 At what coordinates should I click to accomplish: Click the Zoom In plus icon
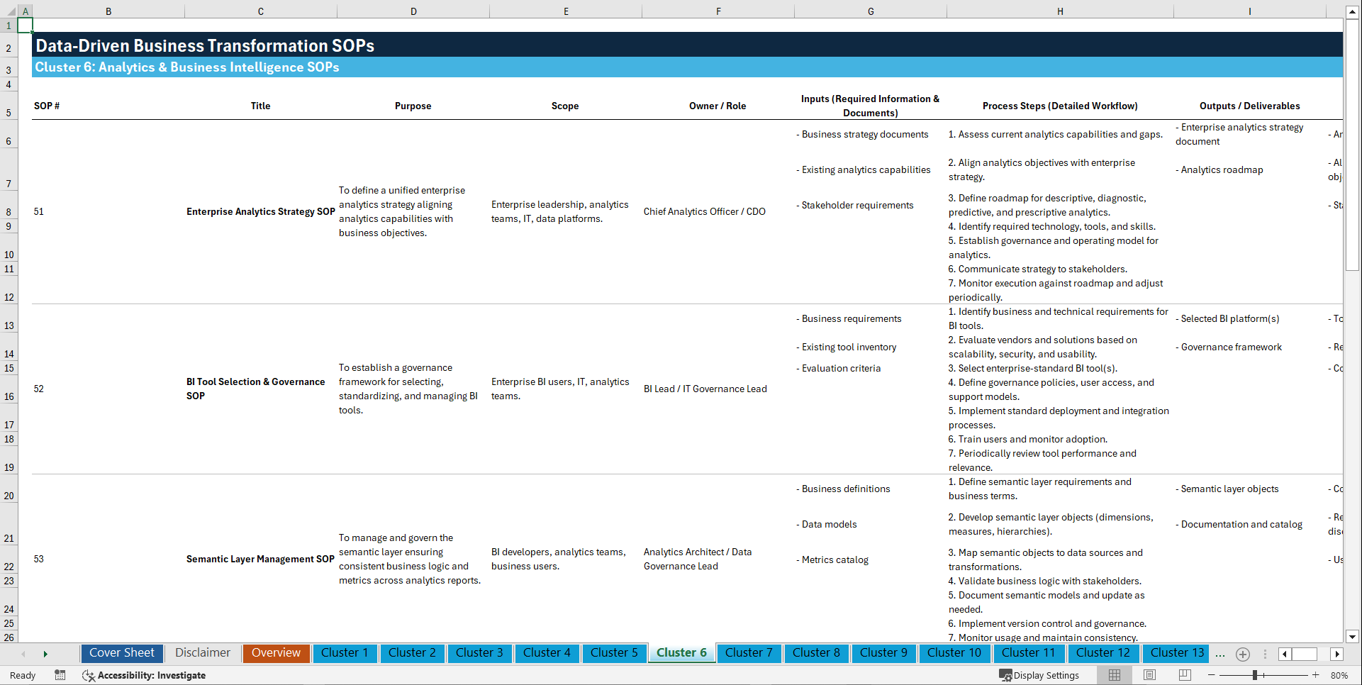pos(1317,675)
